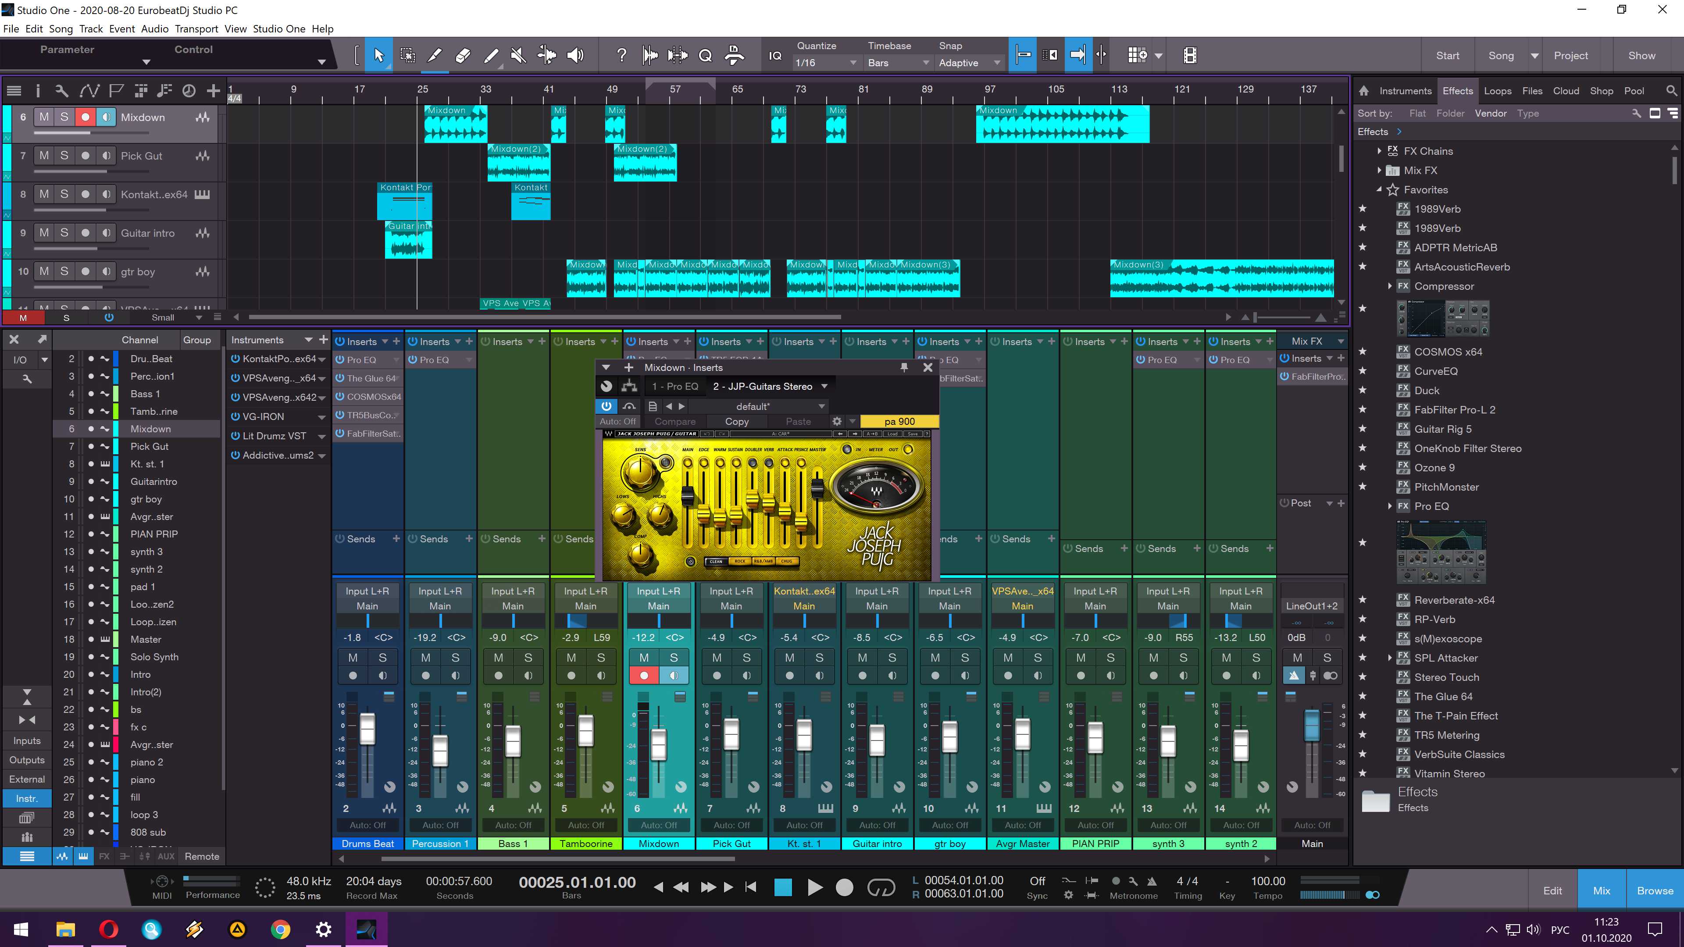Open the Transport menu
Image resolution: width=1684 pixels, height=947 pixels.
coord(196,29)
